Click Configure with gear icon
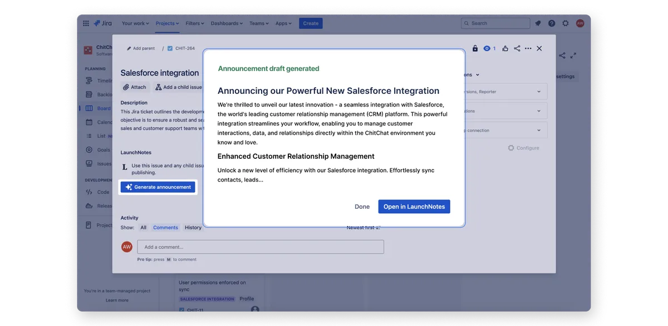Image resolution: width=668 pixels, height=326 pixels. pos(523,148)
